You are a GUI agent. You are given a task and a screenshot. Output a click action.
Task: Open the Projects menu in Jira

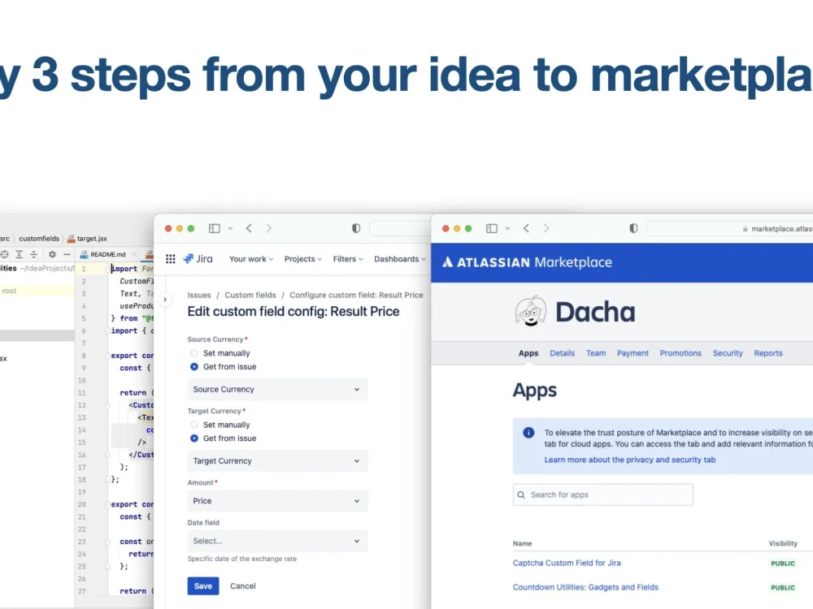pyautogui.click(x=302, y=258)
